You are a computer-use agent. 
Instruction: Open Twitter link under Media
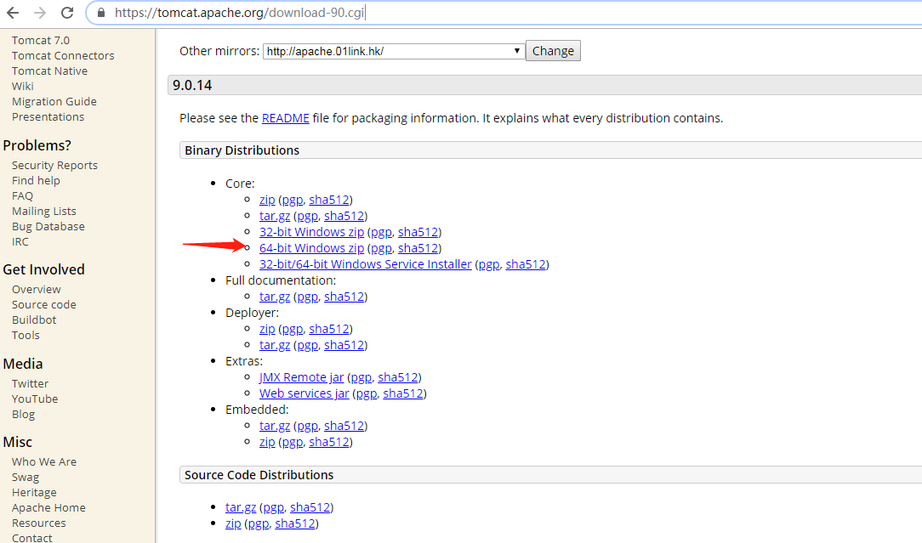[30, 384]
